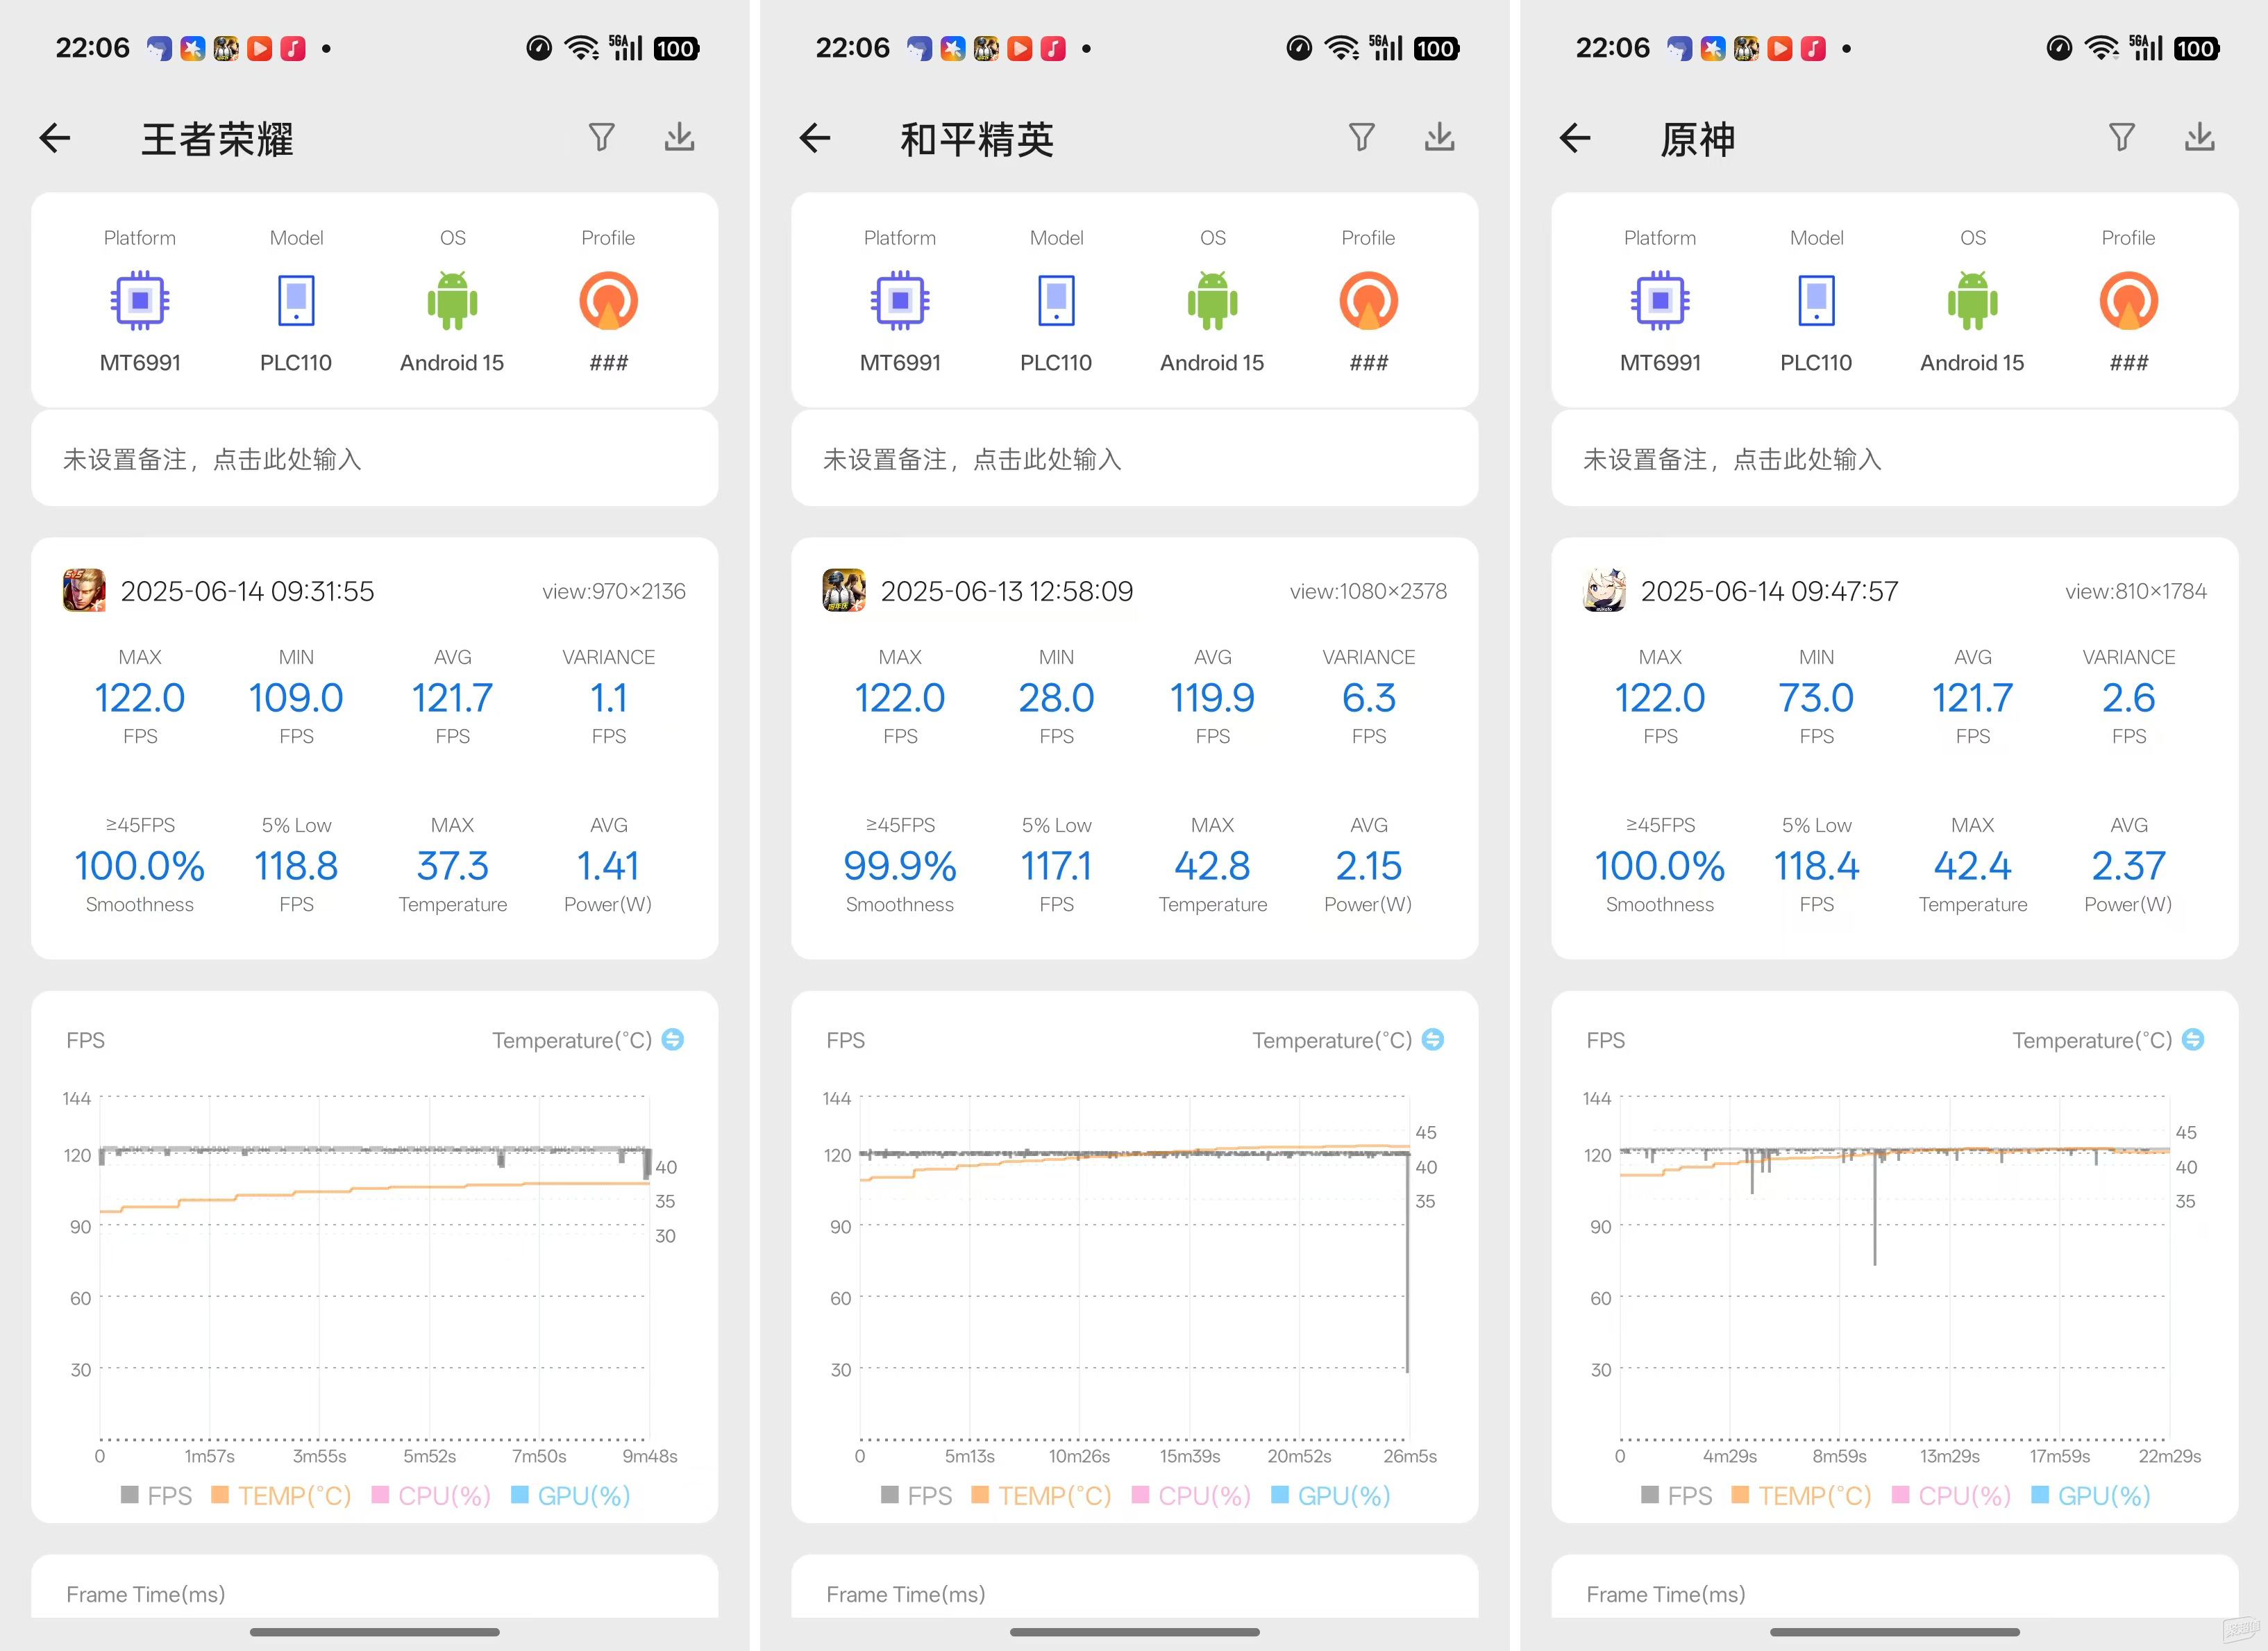Viewport: 2268px width, 1651px height.
Task: Toggle GPU(%) legend in 王者荣耀 chart
Action: (571, 1495)
